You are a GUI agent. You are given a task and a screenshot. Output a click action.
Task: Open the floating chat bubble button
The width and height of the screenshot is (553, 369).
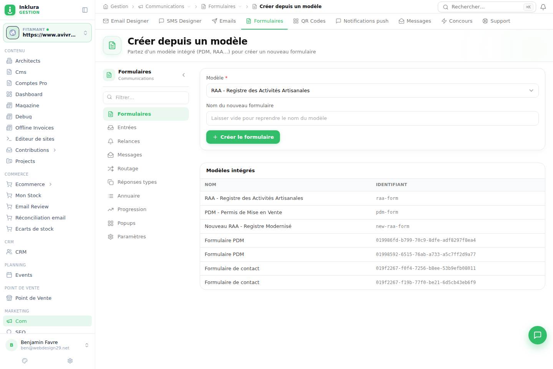[537, 335]
